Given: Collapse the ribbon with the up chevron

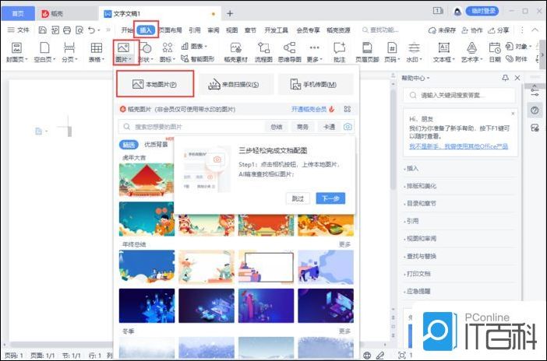Looking at the screenshot, I should coord(535,30).
